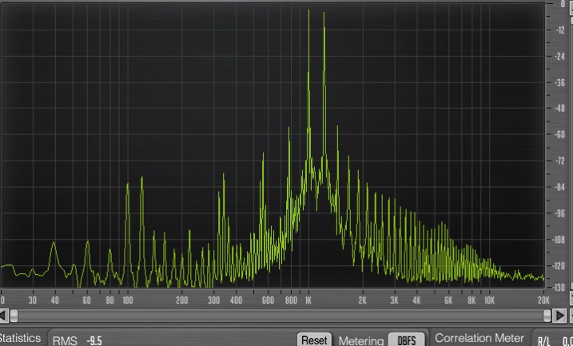Click the -60 label on the dB scale
Screen dimensions: 573x346
coord(559,134)
